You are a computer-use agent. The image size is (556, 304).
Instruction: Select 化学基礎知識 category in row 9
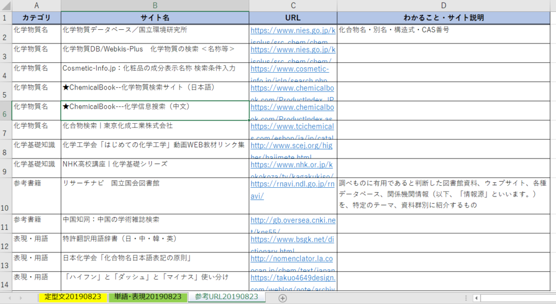36,168
